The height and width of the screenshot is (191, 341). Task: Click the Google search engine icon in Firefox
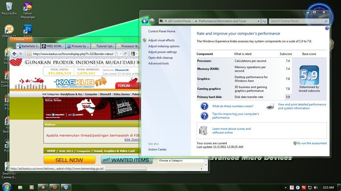pyautogui.click(x=133, y=54)
